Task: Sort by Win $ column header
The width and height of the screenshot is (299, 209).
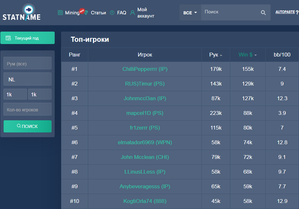Action: [248, 55]
